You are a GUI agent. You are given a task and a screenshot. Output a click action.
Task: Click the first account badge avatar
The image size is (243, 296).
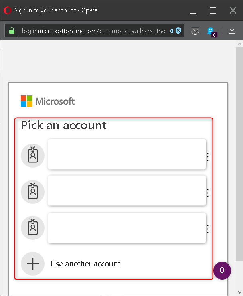pyautogui.click(x=33, y=156)
